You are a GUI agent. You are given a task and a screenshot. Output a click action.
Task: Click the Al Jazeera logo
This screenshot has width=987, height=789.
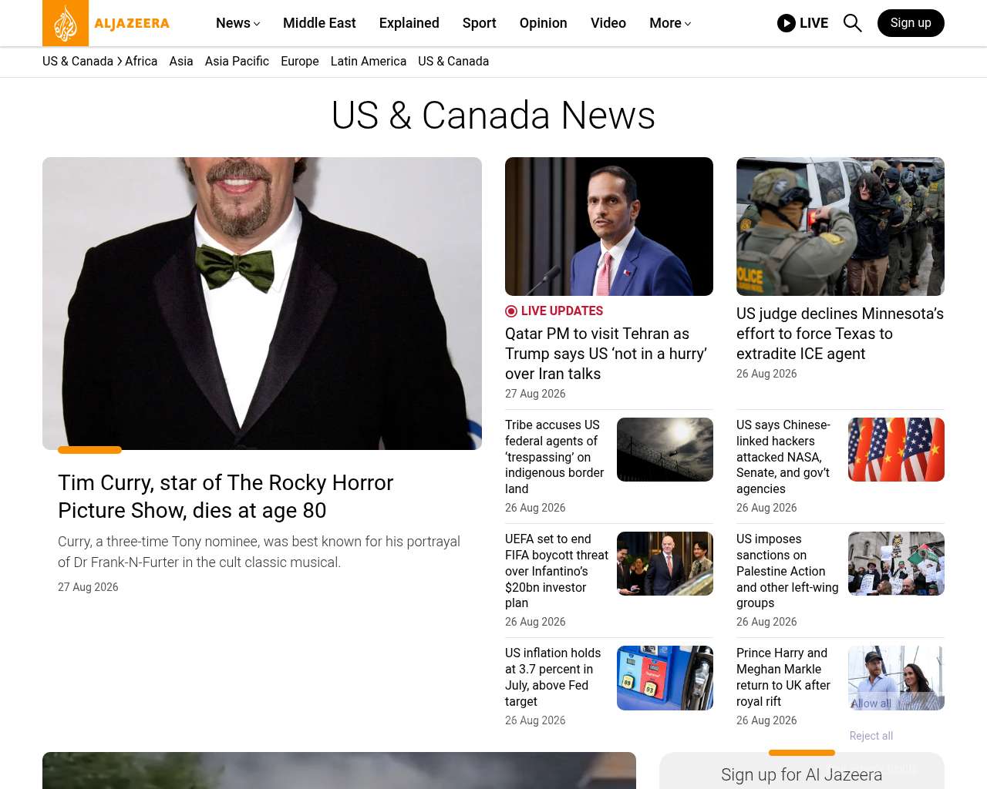click(x=106, y=23)
